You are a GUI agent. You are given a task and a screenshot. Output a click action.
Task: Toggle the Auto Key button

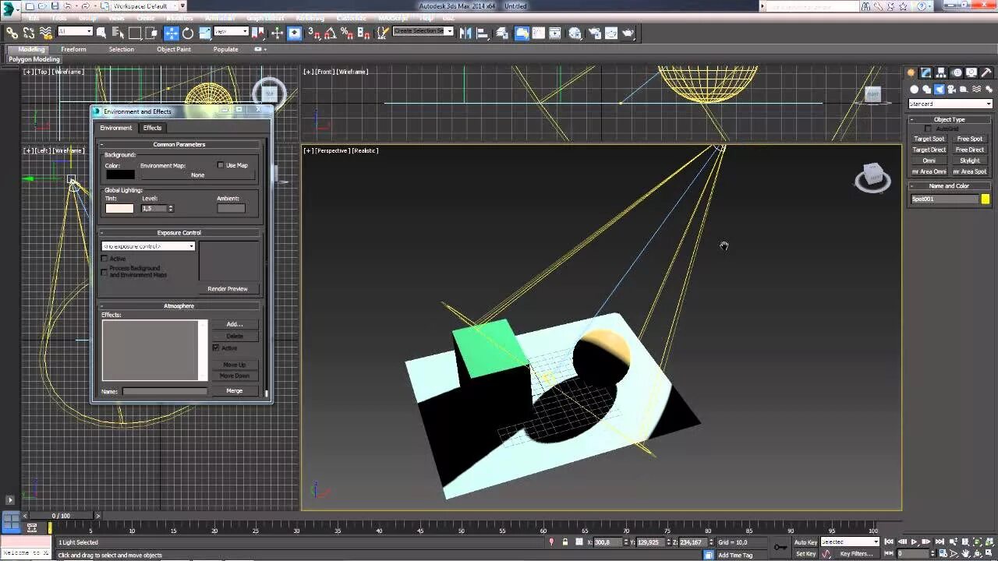tap(805, 542)
